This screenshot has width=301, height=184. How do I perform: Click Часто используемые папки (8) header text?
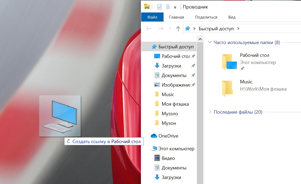tap(247, 42)
